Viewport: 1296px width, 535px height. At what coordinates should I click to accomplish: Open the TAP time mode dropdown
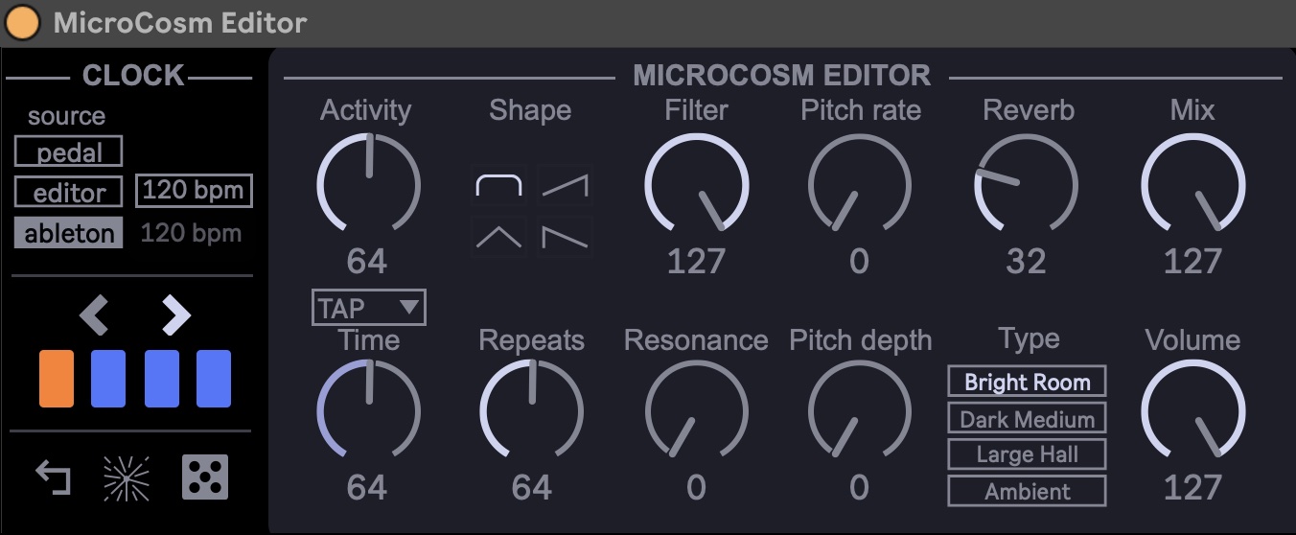[369, 308]
